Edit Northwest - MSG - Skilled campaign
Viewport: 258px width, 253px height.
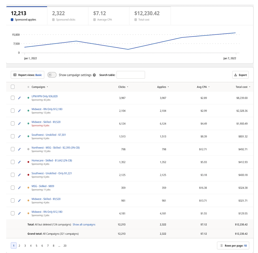(x=19, y=149)
